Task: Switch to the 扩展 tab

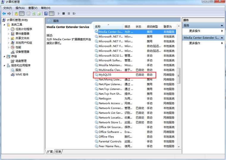Action: click(x=50, y=151)
